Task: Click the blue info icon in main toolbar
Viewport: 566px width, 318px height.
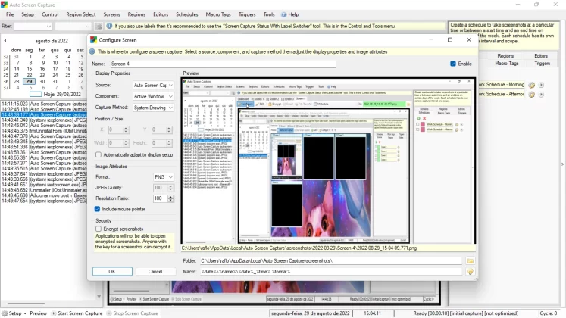Action: pyautogui.click(x=109, y=26)
